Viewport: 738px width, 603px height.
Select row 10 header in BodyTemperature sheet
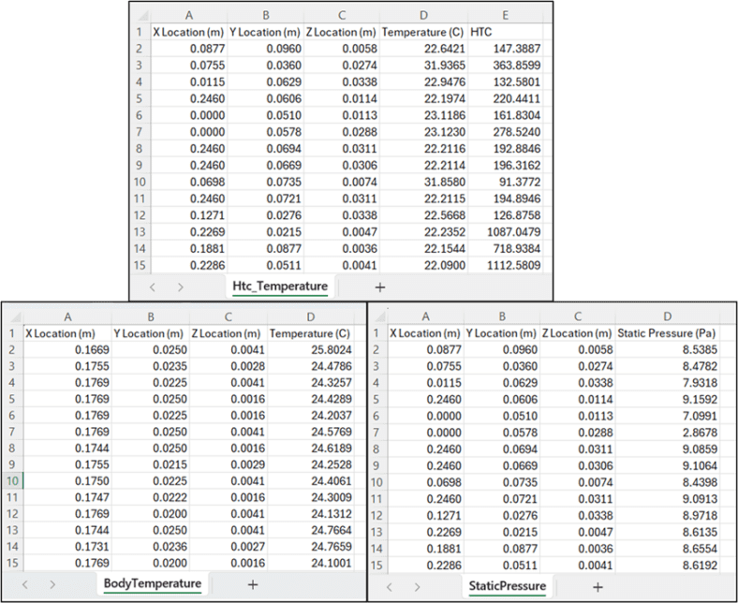(12, 480)
